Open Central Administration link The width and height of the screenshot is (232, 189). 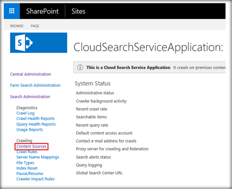click(30, 74)
